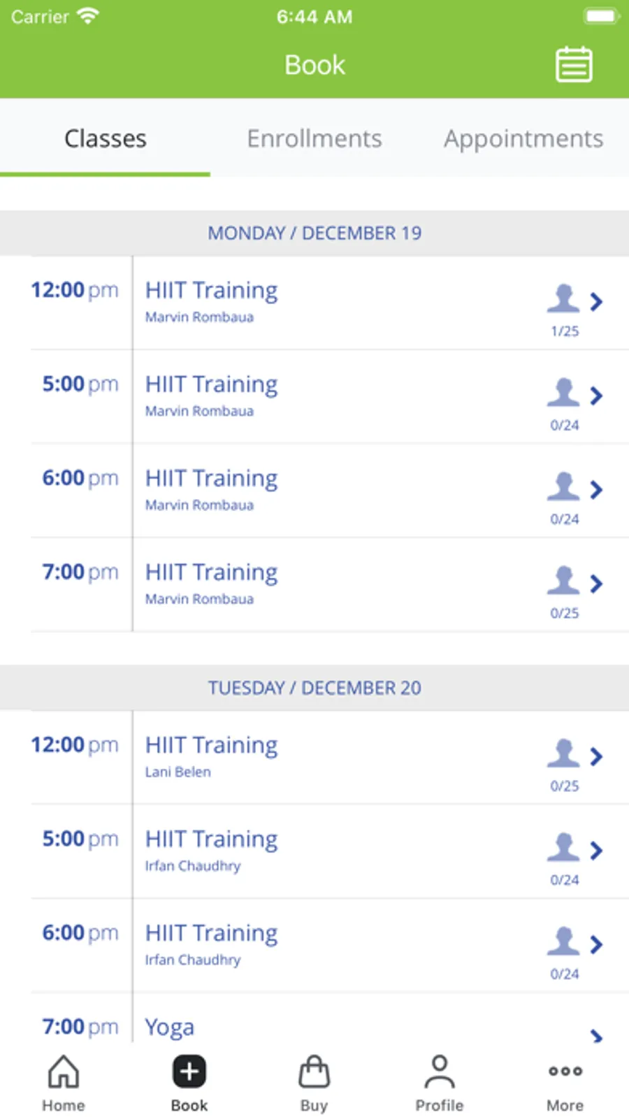Tap instructor name Lani Belen
Viewport: 629px width, 1117px height.
[178, 772]
